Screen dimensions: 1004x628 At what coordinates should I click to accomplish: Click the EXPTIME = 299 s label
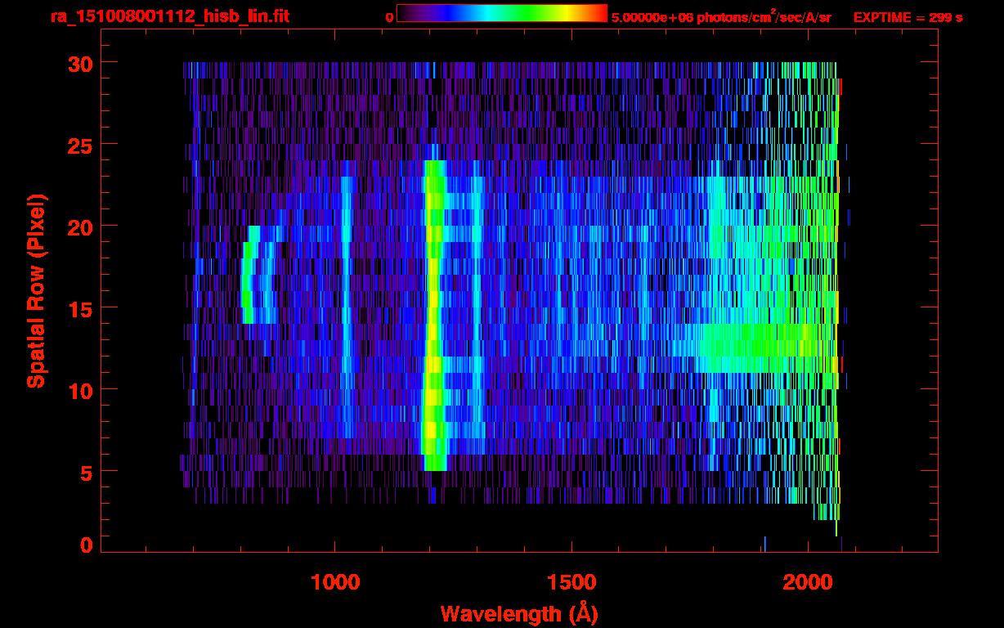click(x=908, y=17)
